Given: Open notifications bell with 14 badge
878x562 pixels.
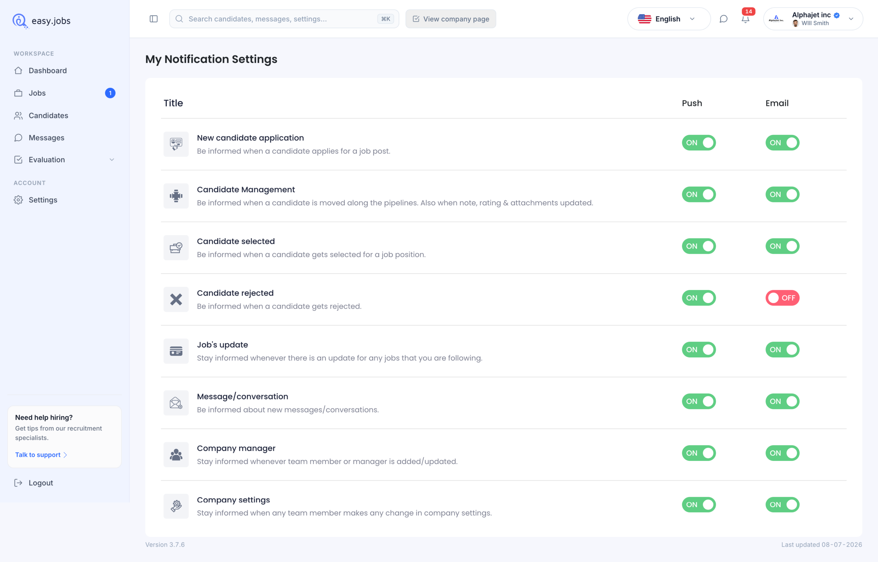Looking at the screenshot, I should pos(746,19).
